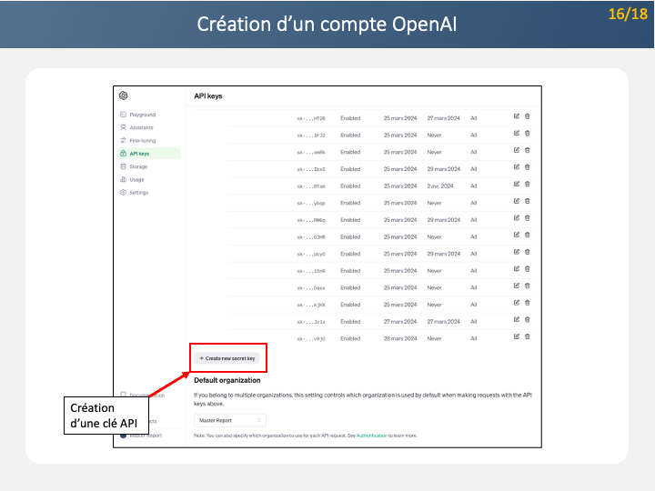655x491 pixels.
Task: Edit the API key ending in O3HR
Action: point(517,236)
